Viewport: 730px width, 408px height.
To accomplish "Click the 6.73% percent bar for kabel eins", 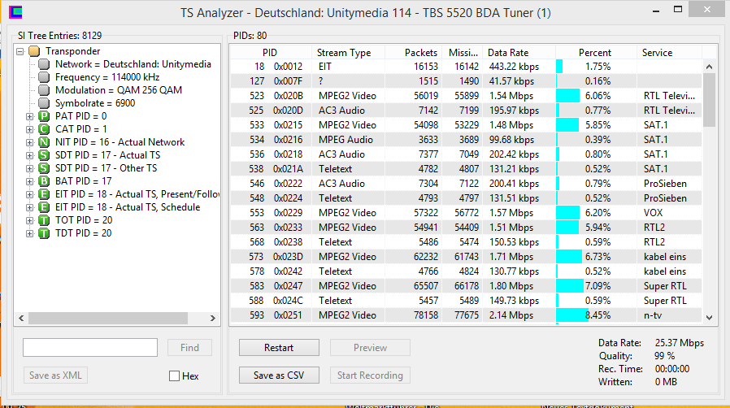I will (569, 257).
